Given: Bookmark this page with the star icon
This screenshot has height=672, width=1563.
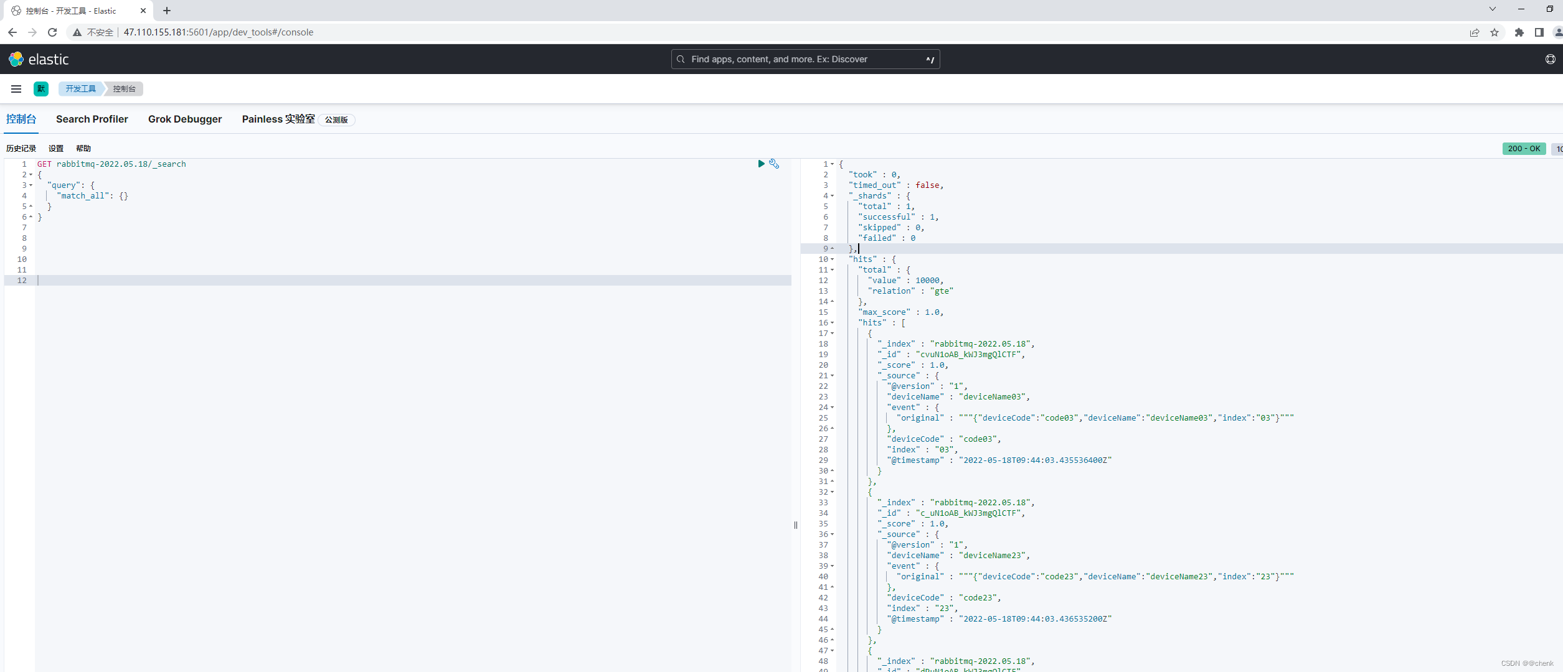Looking at the screenshot, I should tap(1495, 32).
